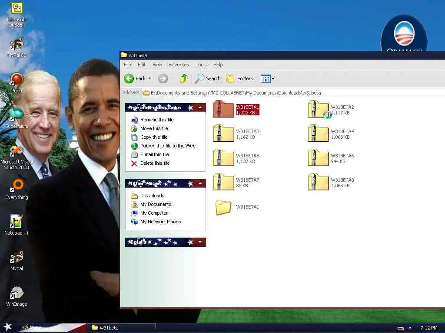Launch the Mypal desktop shortcut
The height and width of the screenshot is (333, 445).
pyautogui.click(x=17, y=261)
